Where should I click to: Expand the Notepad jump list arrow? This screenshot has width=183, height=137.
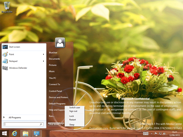pyautogui.click(x=43, y=61)
